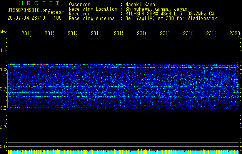Click the meteor label

click(x=56, y=12)
